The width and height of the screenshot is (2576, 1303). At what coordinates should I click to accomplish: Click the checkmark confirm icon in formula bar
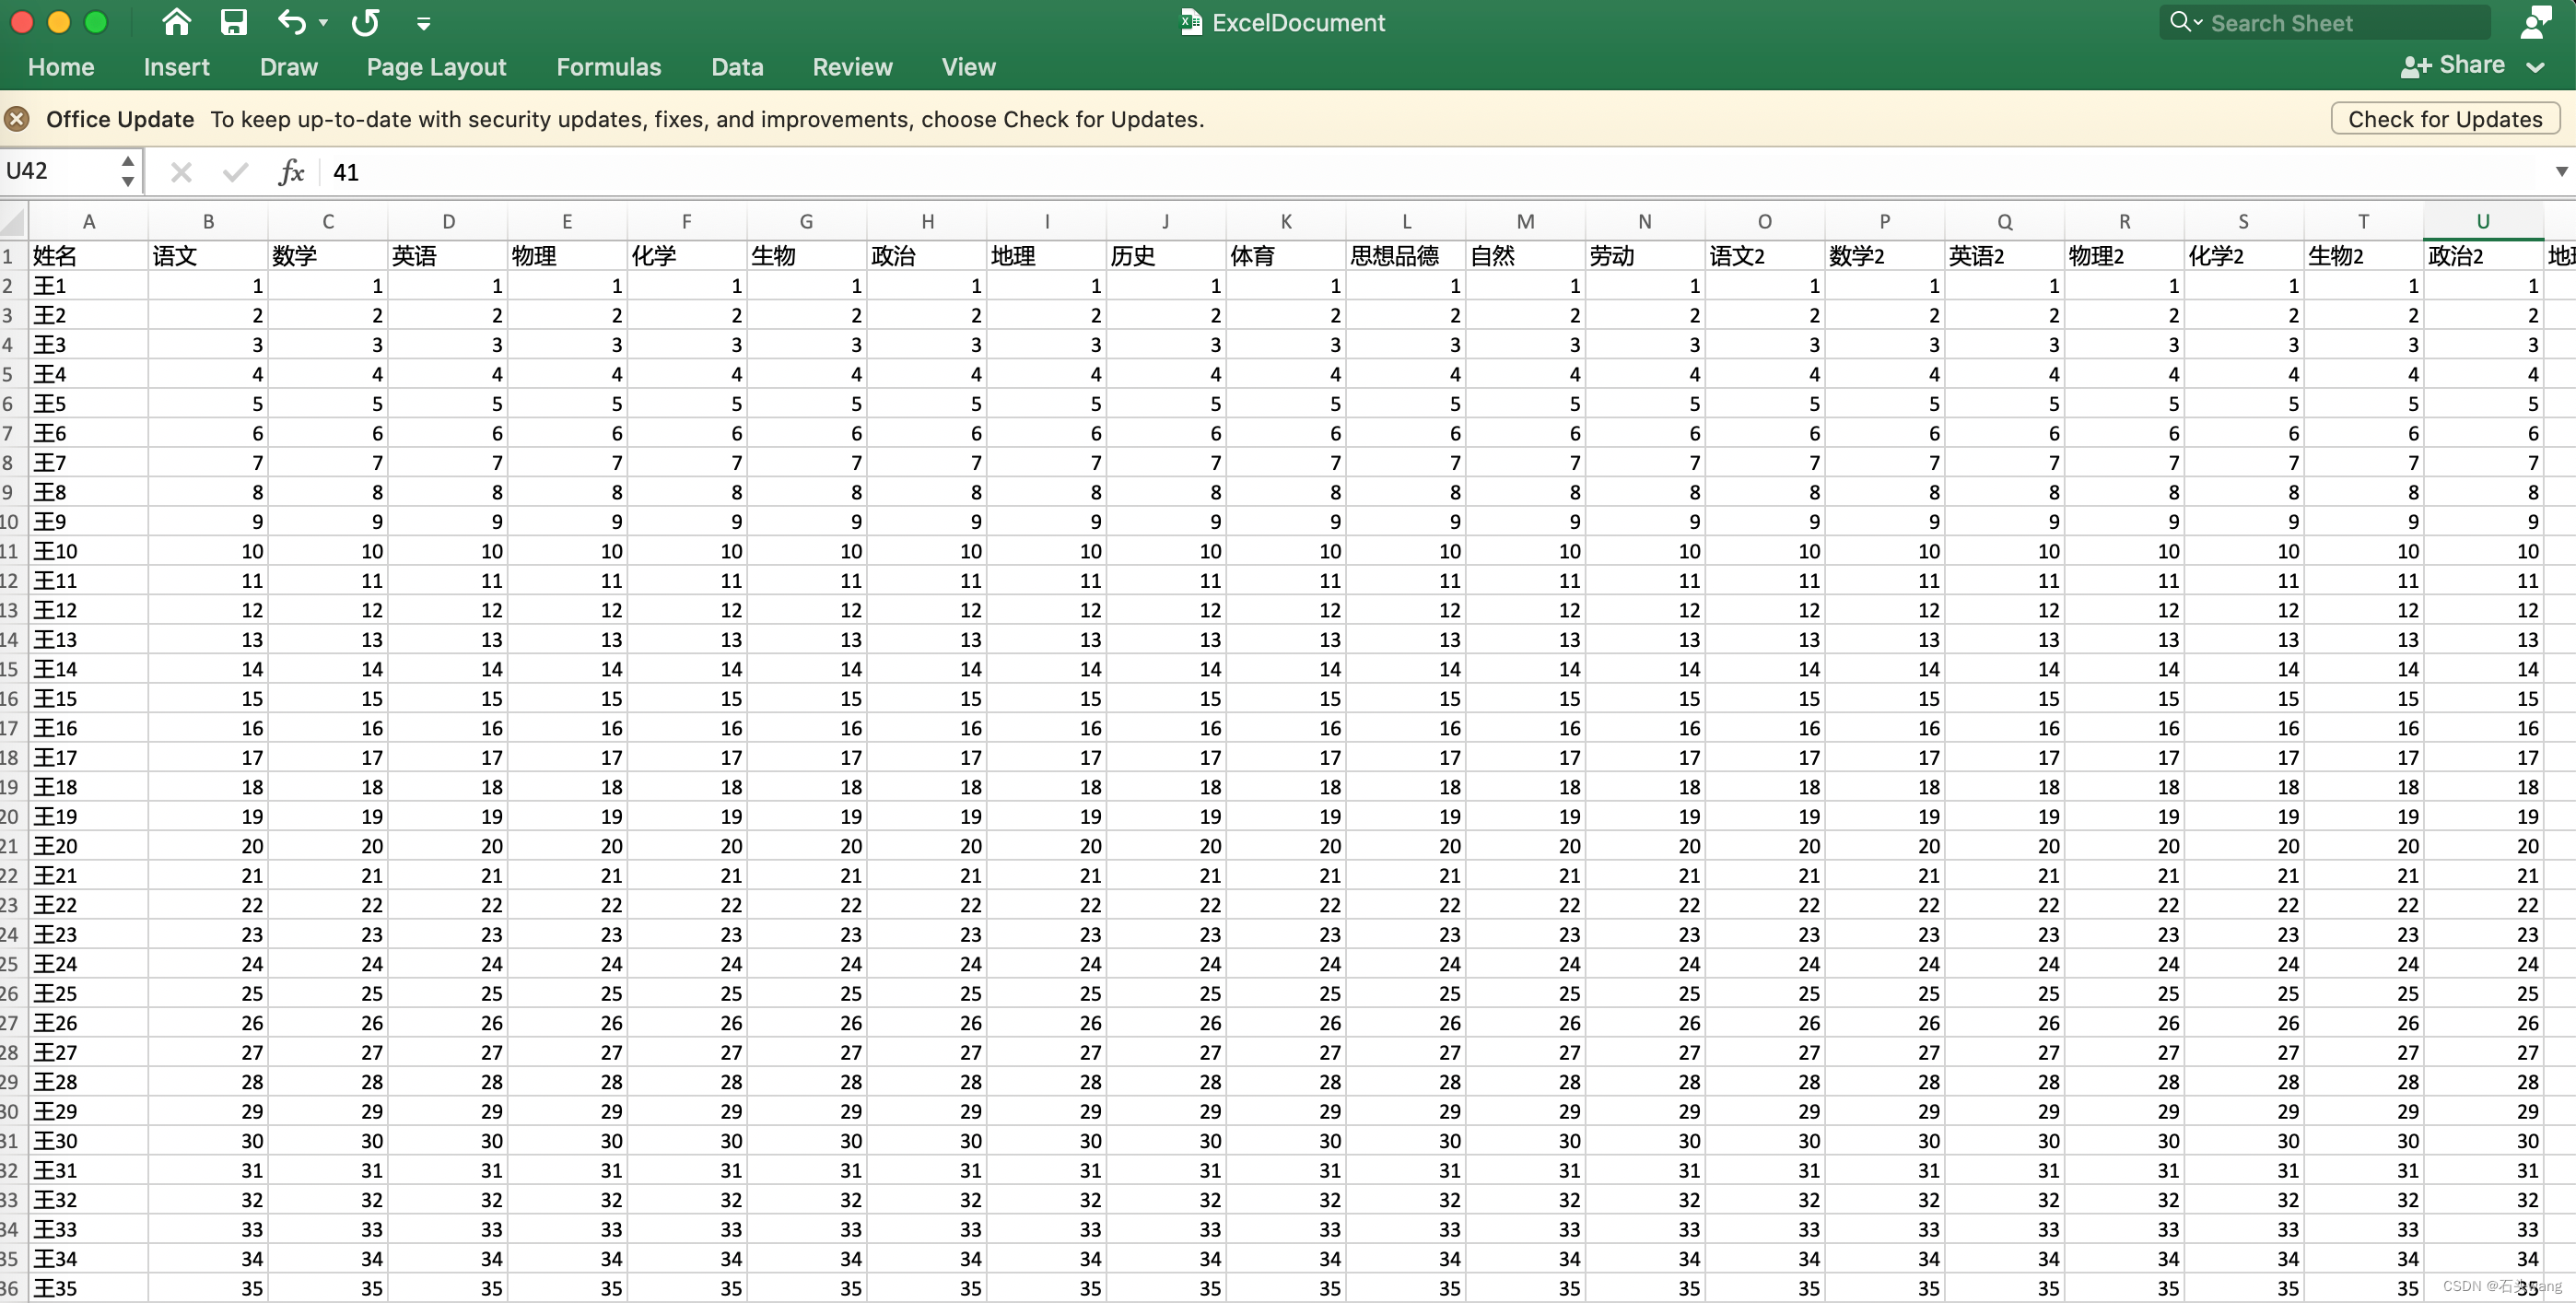[x=234, y=171]
